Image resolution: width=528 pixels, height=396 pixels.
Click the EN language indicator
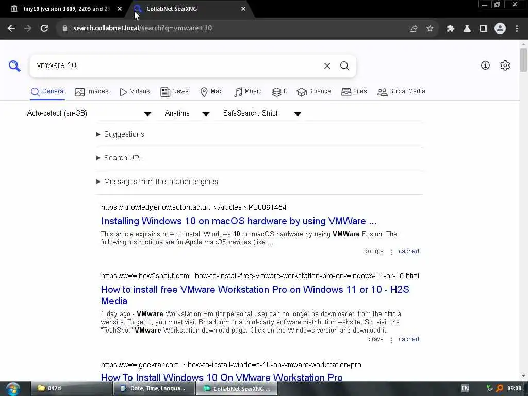click(465, 388)
